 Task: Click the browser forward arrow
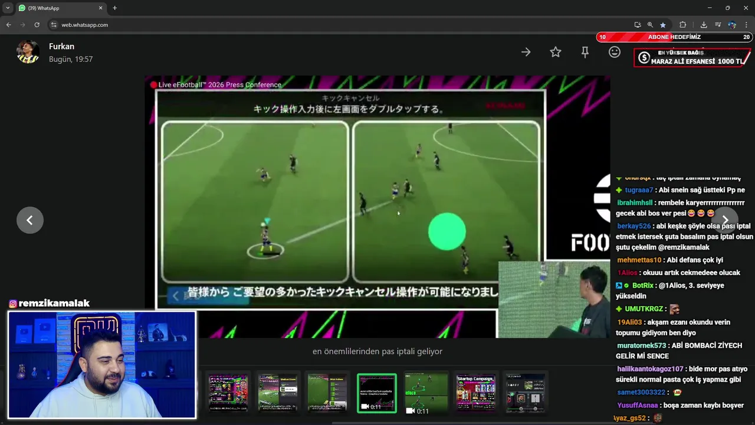pos(22,25)
